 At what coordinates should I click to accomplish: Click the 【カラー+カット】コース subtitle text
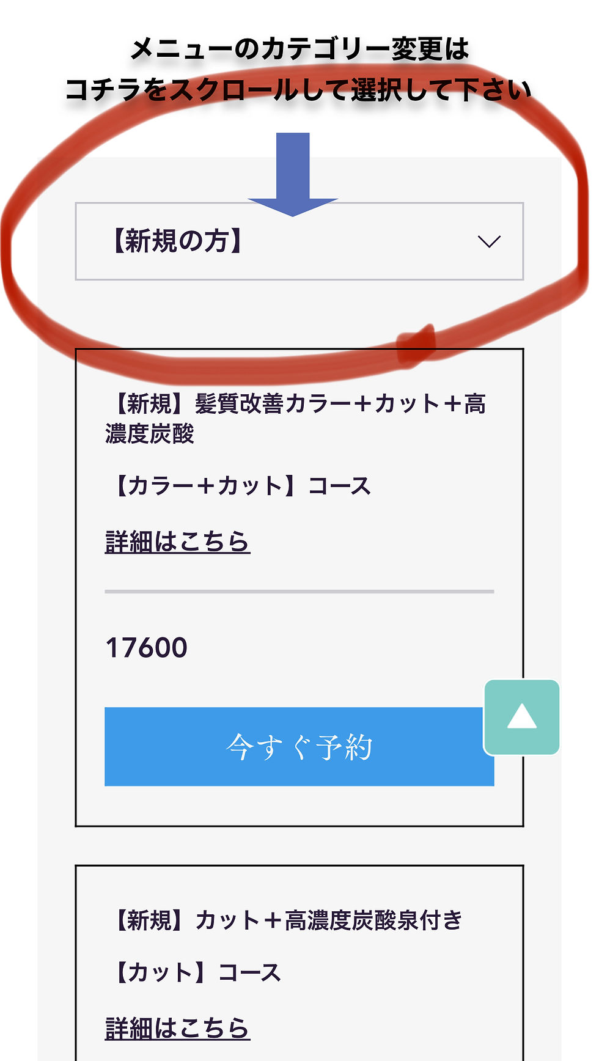239,486
